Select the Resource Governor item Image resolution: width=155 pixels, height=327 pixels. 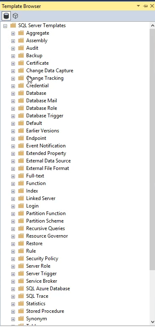[x=47, y=236]
